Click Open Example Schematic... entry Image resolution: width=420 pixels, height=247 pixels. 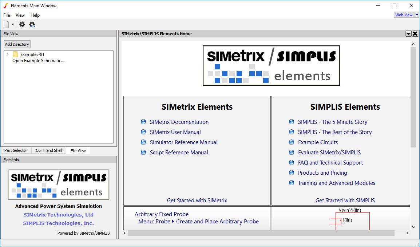38,61
